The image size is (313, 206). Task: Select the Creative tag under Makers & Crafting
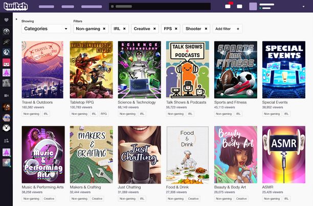97,199
